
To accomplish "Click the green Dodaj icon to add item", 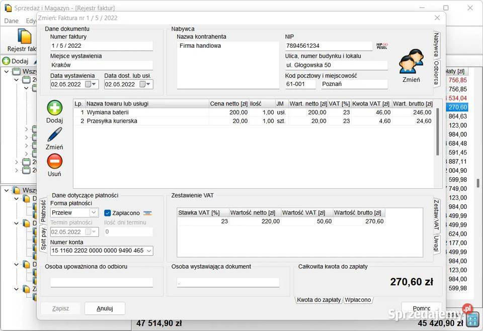I will pos(54,108).
